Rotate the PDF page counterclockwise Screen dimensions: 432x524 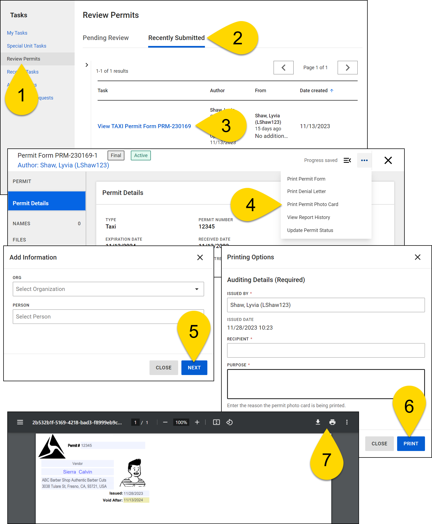230,422
